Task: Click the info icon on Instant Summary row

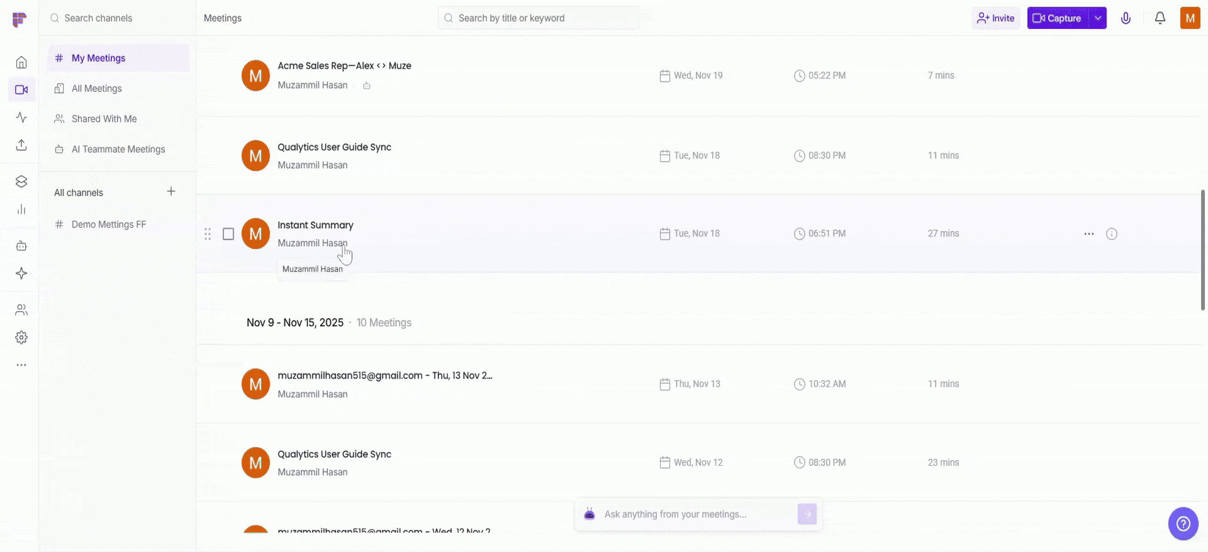Action: [1112, 234]
